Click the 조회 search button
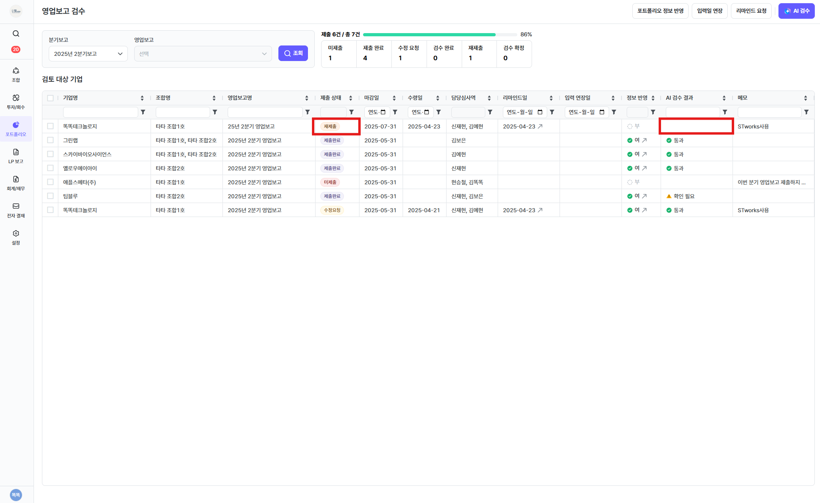Image resolution: width=820 pixels, height=503 pixels. coord(293,53)
